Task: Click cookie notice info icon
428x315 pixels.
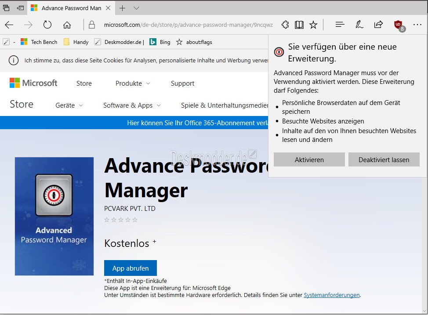Action: click(x=14, y=60)
